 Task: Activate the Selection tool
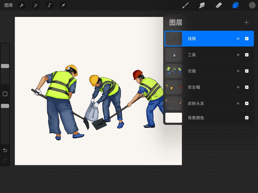49,5
